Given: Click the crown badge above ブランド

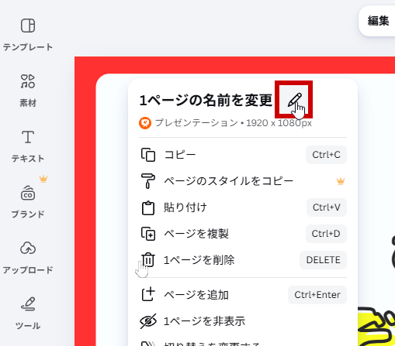Looking at the screenshot, I should click(43, 179).
